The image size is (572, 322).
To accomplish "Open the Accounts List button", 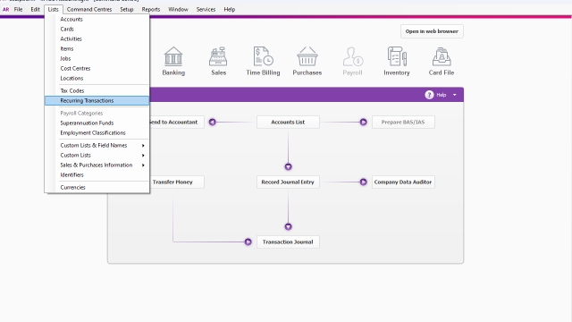I will [288, 122].
